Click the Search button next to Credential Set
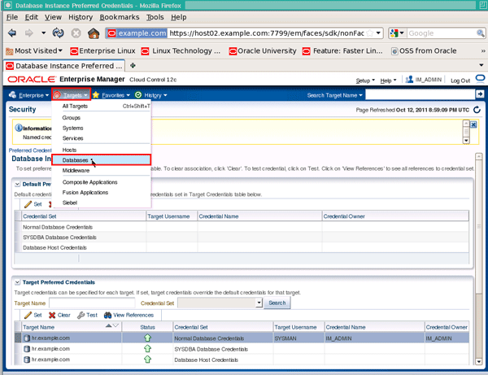The width and height of the screenshot is (488, 375). (277, 303)
